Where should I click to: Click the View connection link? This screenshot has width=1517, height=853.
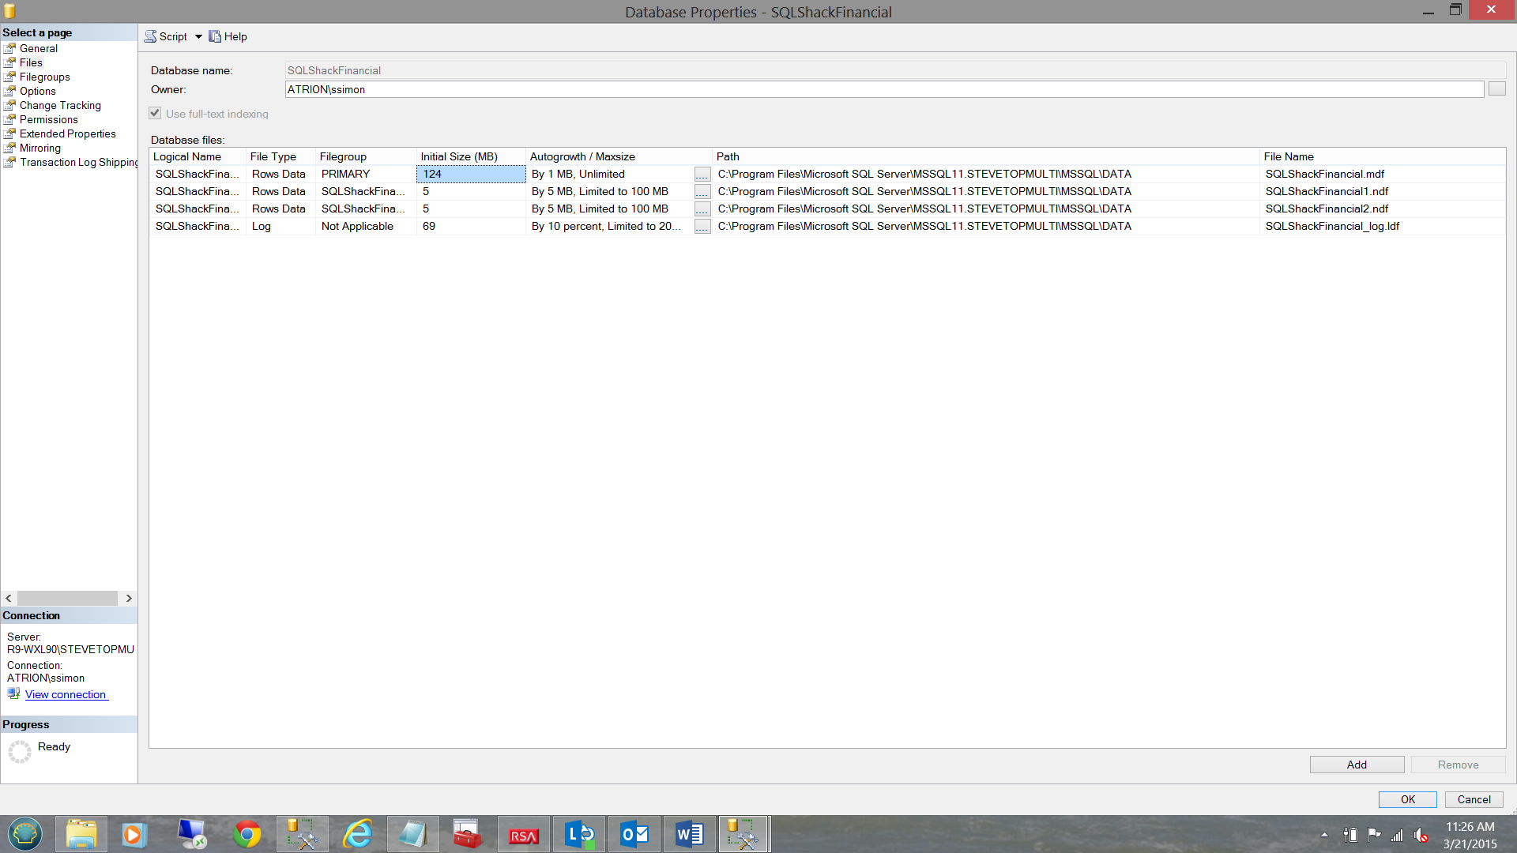(x=66, y=694)
